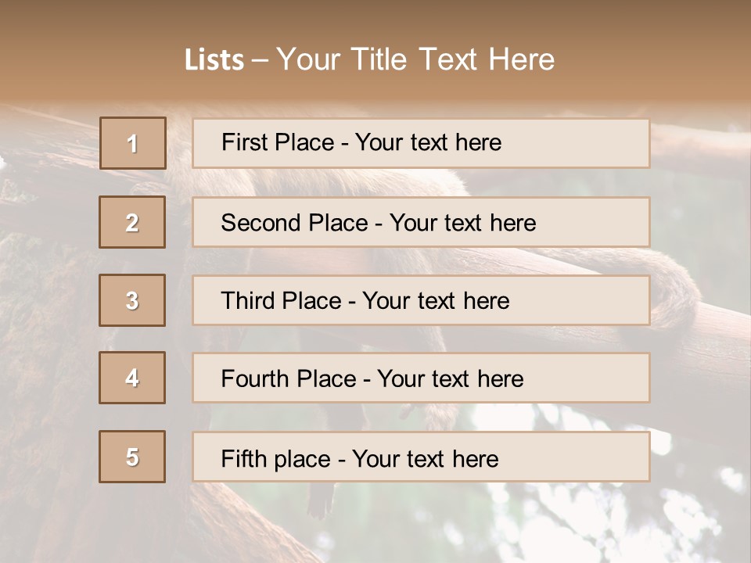
Task: Click the number 1 box
Action: [x=133, y=143]
